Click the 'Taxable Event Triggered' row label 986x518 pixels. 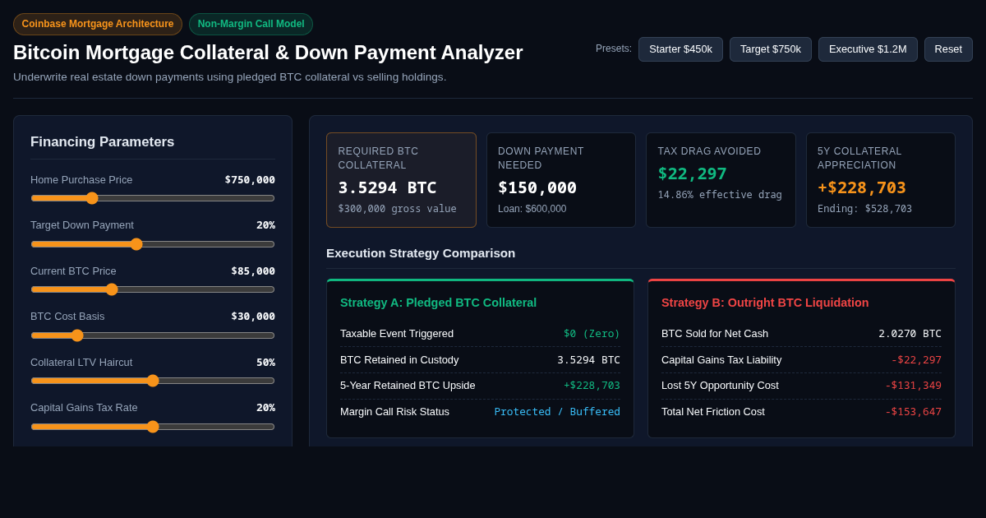(397, 334)
